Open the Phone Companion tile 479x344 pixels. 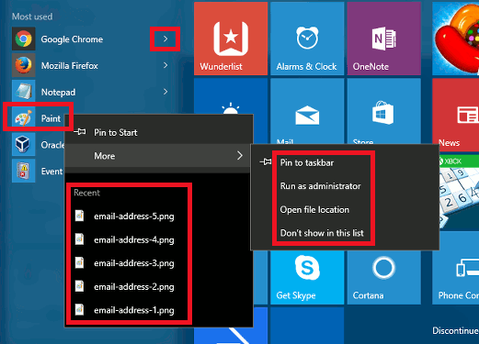point(455,268)
